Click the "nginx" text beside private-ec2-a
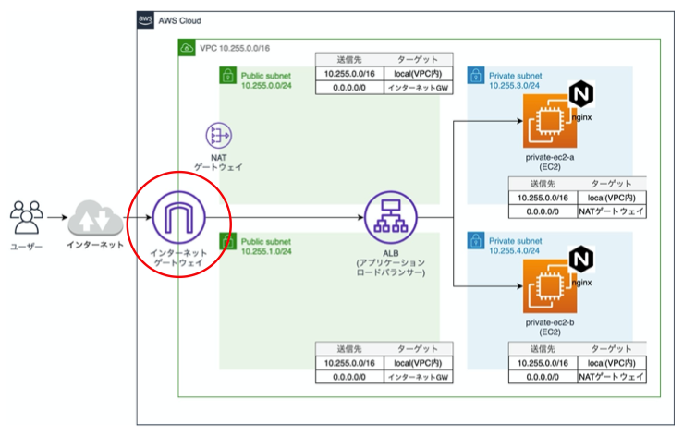683x435 pixels. (582, 117)
